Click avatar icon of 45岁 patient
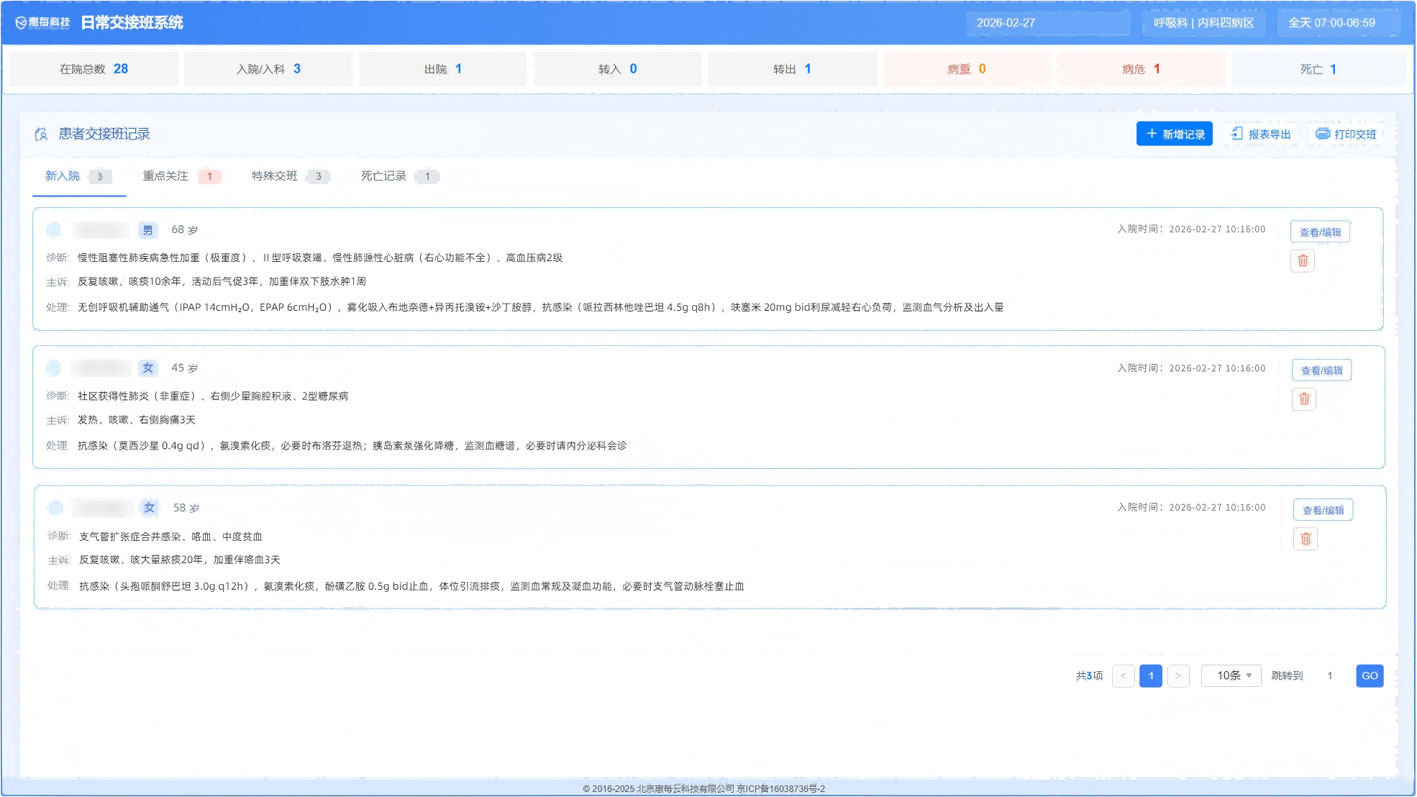The height and width of the screenshot is (797, 1417). point(53,368)
